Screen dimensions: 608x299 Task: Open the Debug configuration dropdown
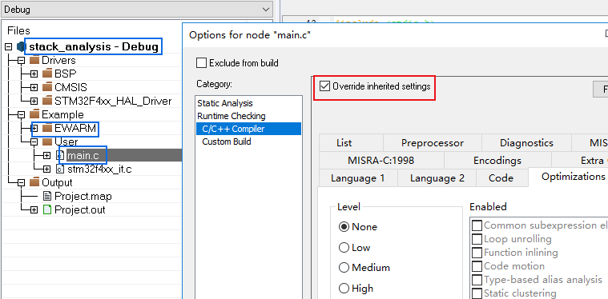(136, 9)
